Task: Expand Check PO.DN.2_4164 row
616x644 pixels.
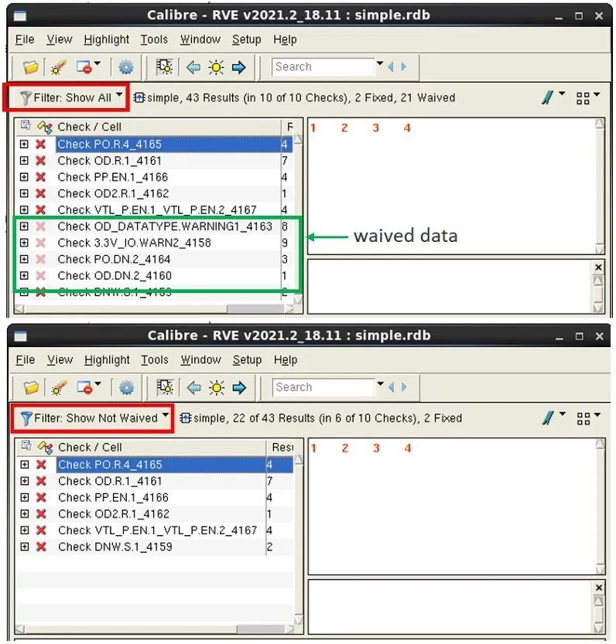Action: pyautogui.click(x=24, y=259)
